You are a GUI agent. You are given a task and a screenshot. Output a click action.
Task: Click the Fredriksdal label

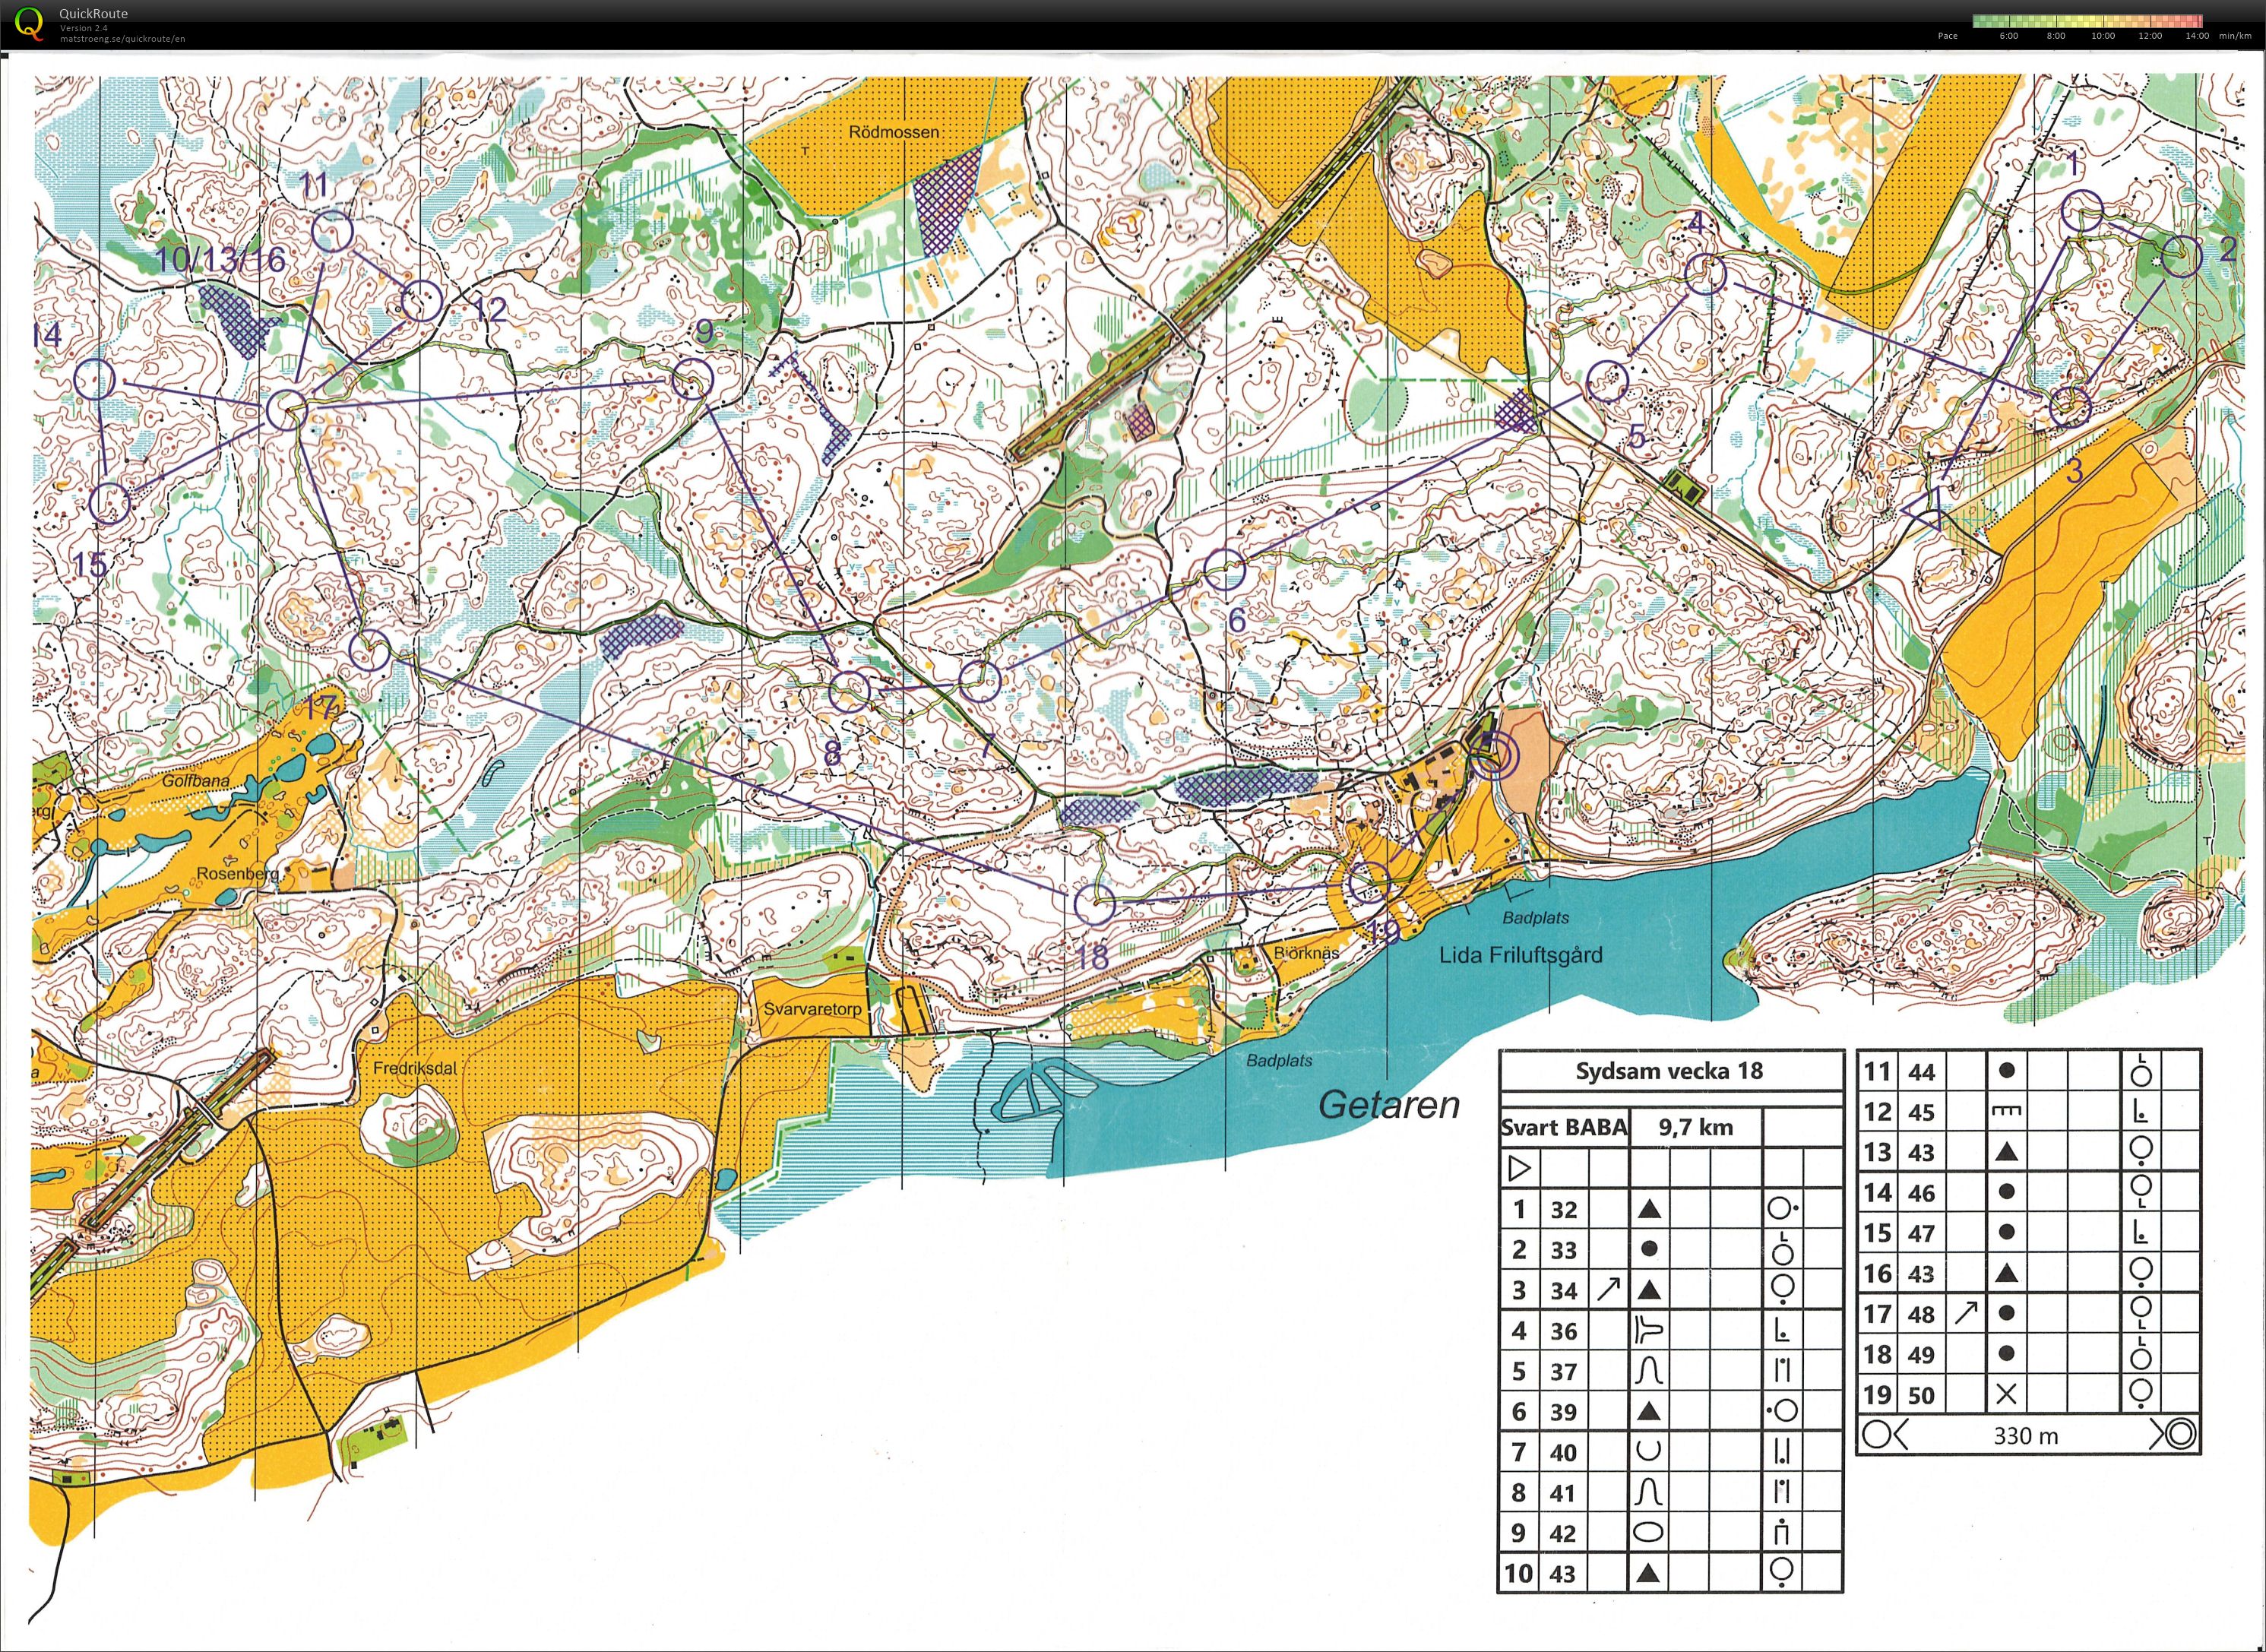[x=415, y=1068]
